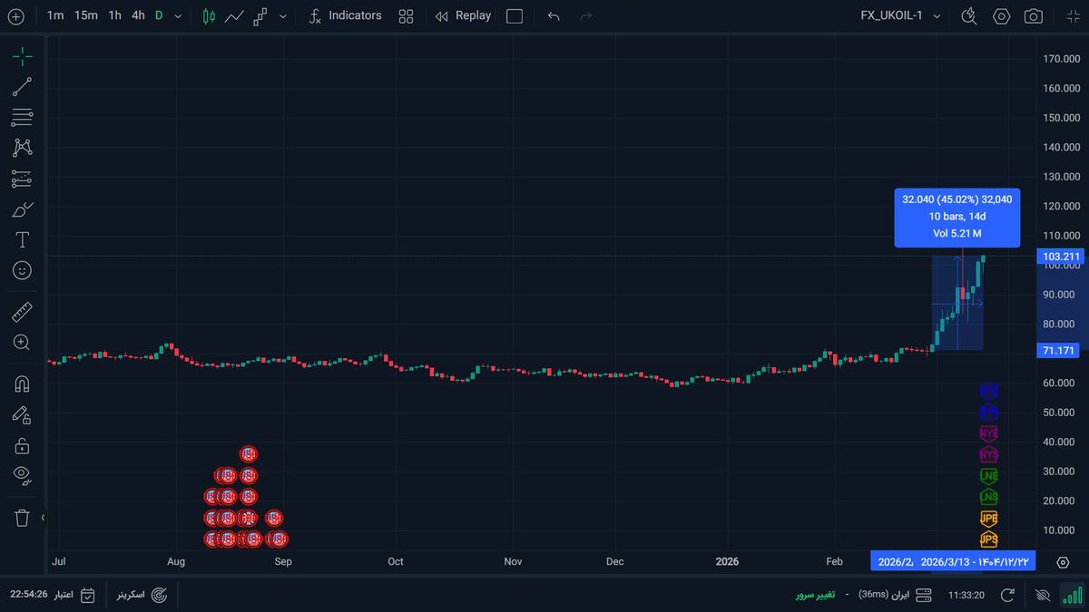Click the measurement info box 32.040 (45.02%)
Image resolution: width=1089 pixels, height=612 pixels.
pyautogui.click(x=957, y=218)
